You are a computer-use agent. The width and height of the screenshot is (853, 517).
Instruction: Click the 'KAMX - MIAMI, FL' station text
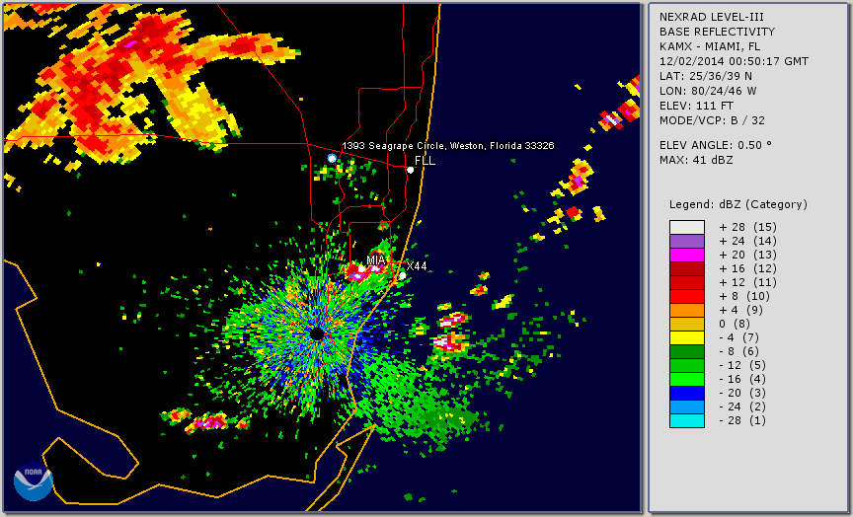(710, 46)
